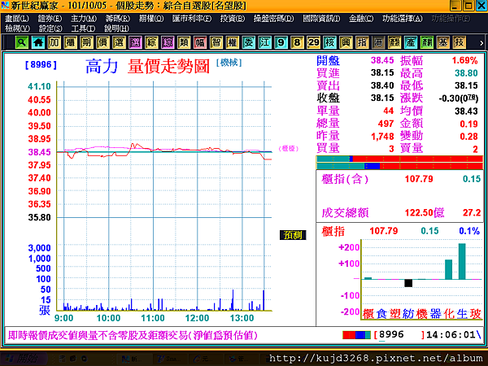
Task: Click the cyan 委 toolbar icon
Action: 249,42
